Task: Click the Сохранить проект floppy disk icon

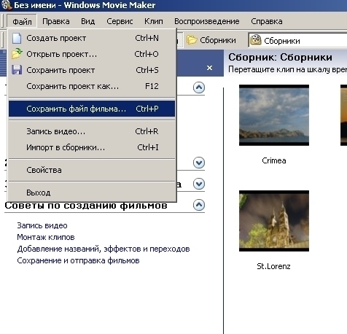Action: click(17, 70)
